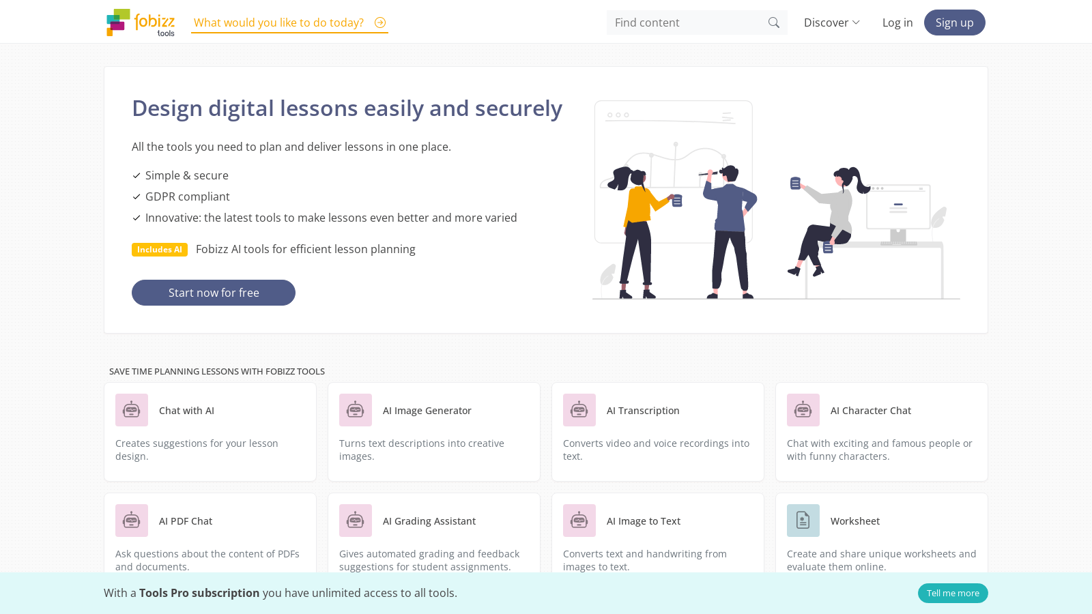This screenshot has height=614, width=1092.
Task: Click 'Creates suggestions for your lesson design.' description
Action: click(197, 450)
